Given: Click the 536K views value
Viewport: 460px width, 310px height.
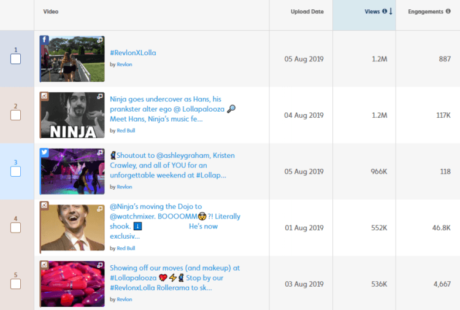Looking at the screenshot, I should [379, 284].
